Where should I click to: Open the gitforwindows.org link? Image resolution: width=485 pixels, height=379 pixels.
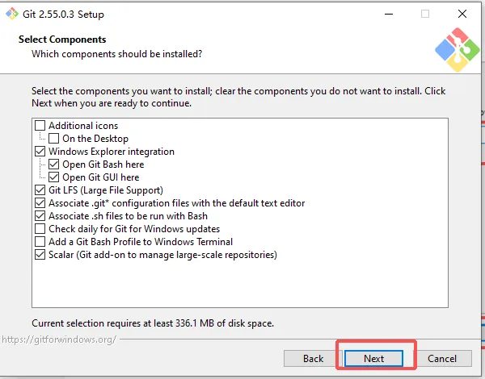[x=59, y=339]
